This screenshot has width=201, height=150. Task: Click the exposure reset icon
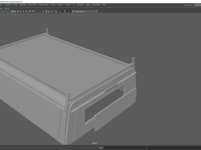point(56,11)
